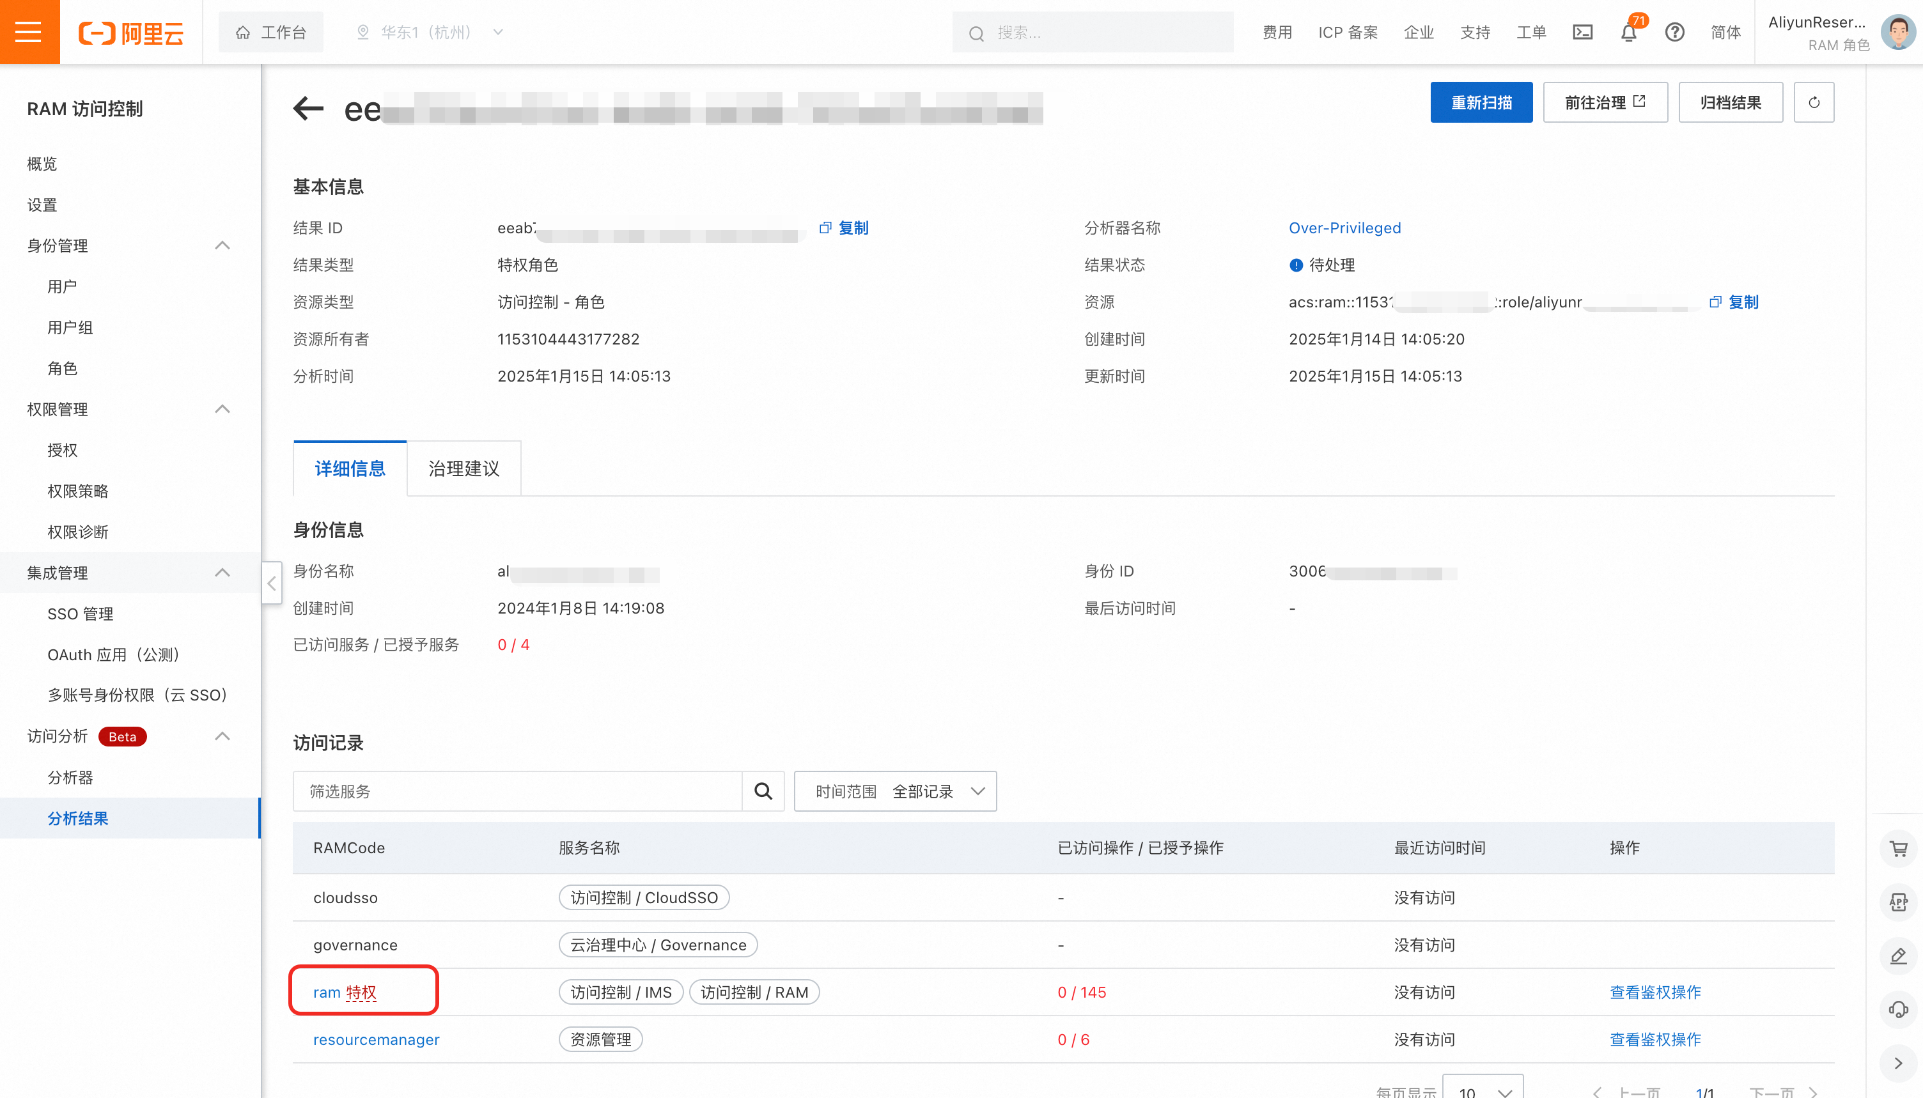
Task: Click the 访问控制 / CloudSSO service tag
Action: [x=644, y=897]
